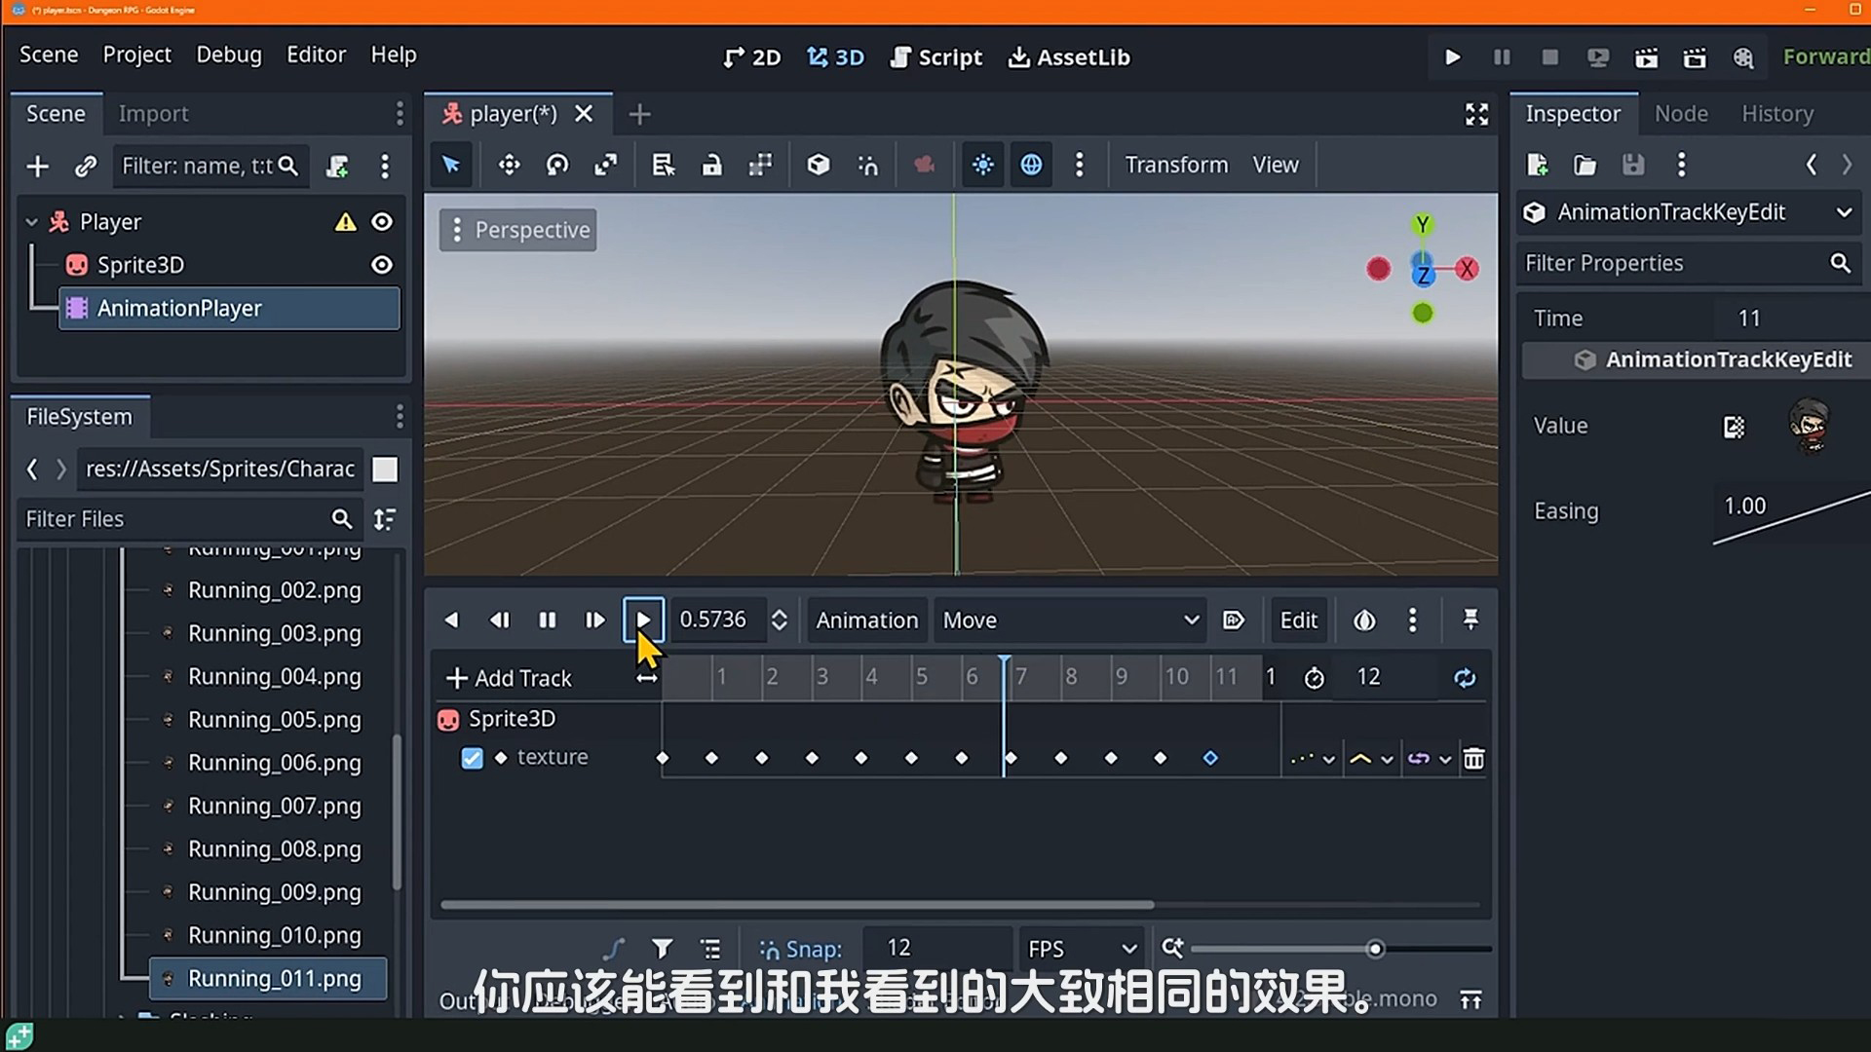
Task: Toggle the sun preview light icon
Action: [x=982, y=165]
